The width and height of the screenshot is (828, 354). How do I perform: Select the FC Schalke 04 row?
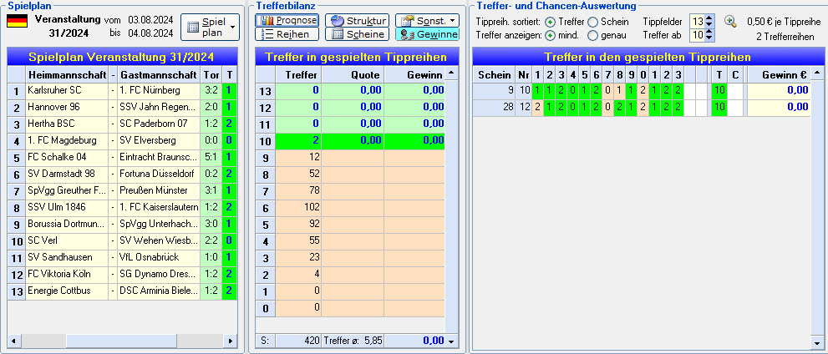tap(123, 157)
